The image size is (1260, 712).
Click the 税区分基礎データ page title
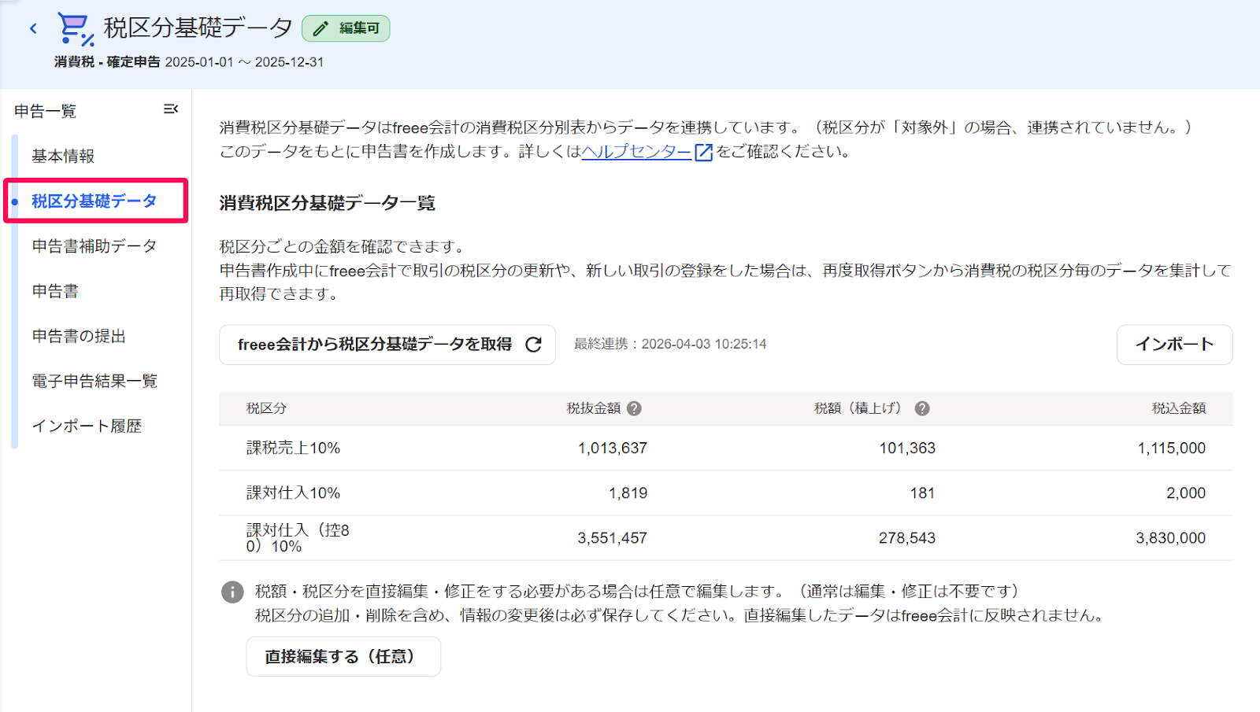pos(198,28)
